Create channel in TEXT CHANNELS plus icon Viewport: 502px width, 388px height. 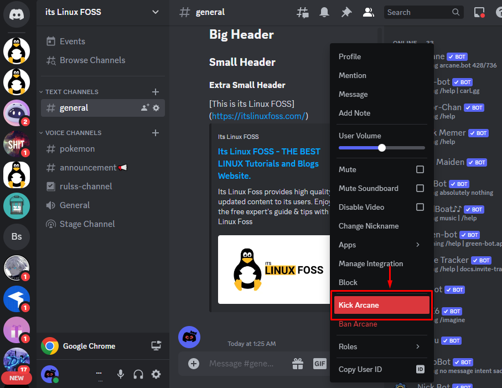click(x=156, y=92)
